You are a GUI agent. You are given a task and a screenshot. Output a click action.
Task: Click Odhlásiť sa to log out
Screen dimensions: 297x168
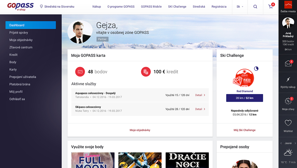[17, 99]
